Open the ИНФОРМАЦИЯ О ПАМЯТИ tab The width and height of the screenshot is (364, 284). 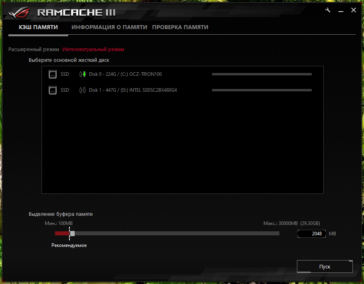tap(109, 27)
